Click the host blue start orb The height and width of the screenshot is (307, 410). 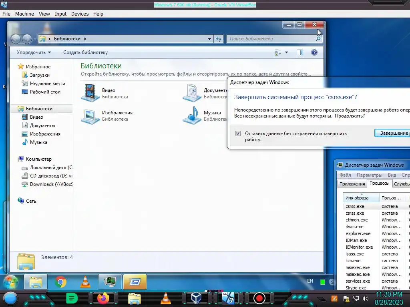pos(10,298)
